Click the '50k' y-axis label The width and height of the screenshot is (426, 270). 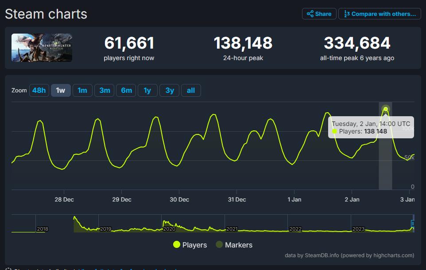pos(410,157)
